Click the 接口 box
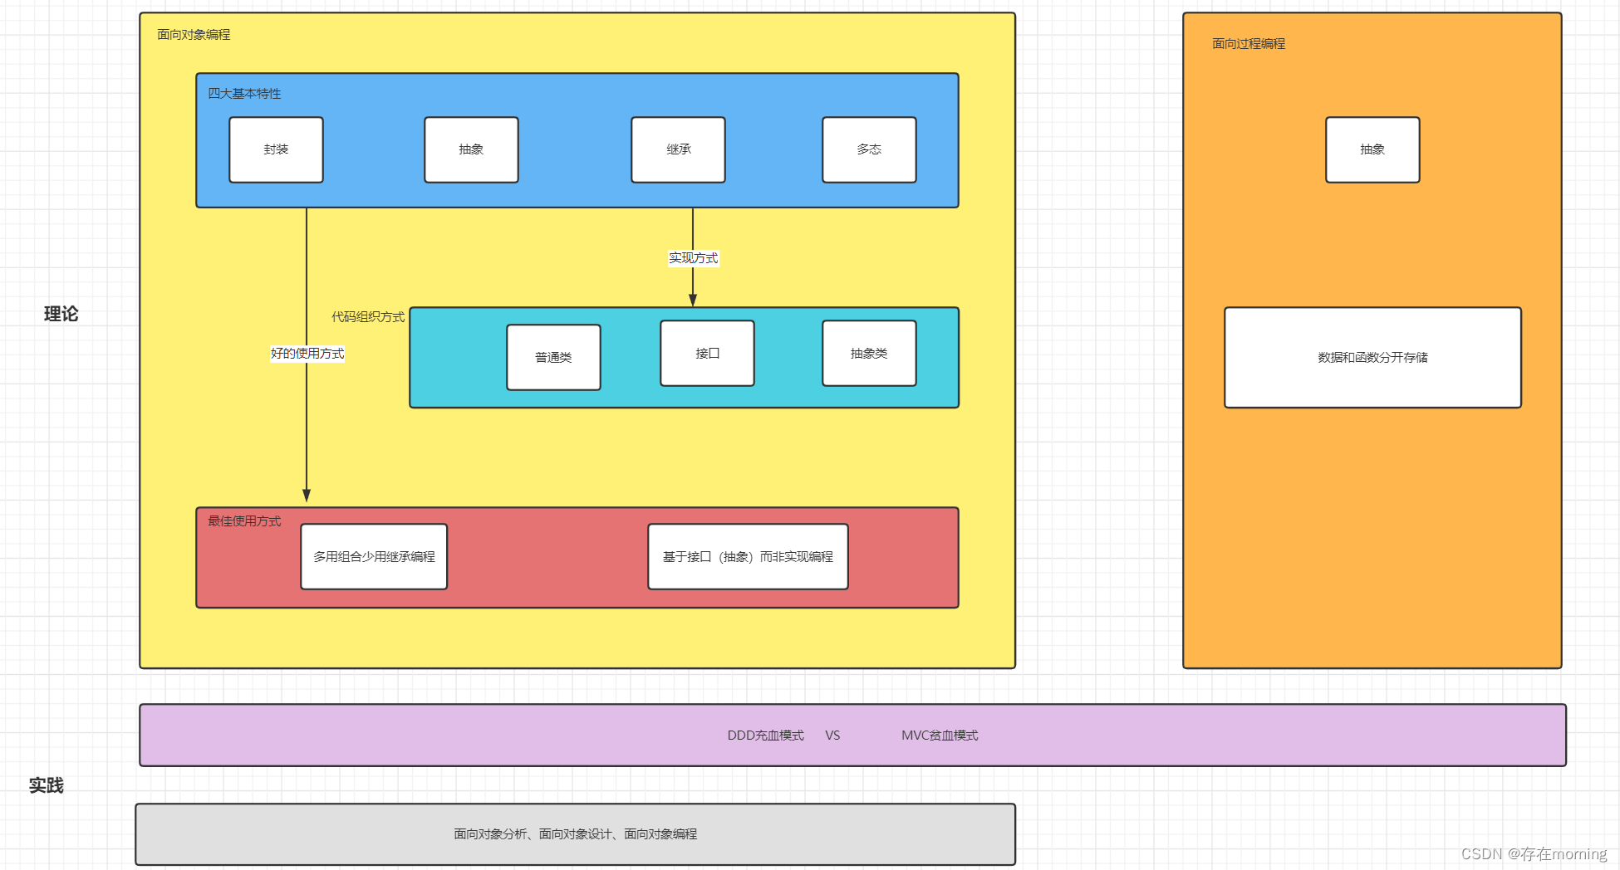The width and height of the screenshot is (1620, 870). (707, 354)
